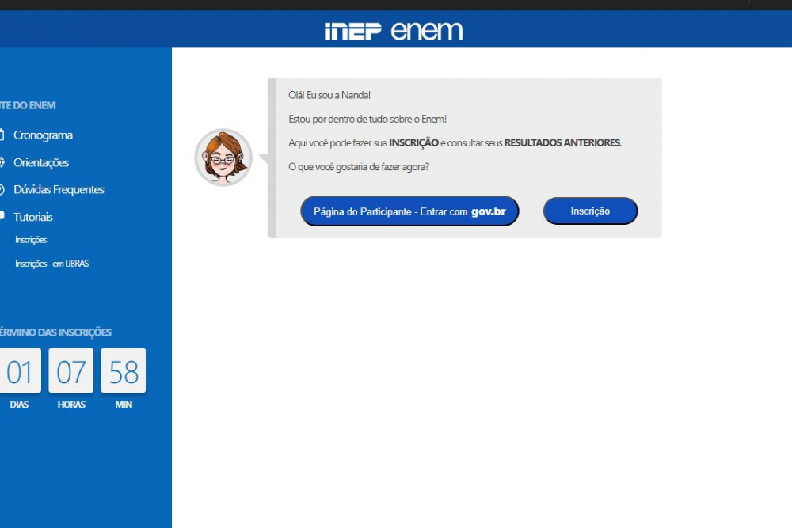Screen dimensions: 792x528
Task: Click the 07 HORAS countdown box
Action: [70, 370]
